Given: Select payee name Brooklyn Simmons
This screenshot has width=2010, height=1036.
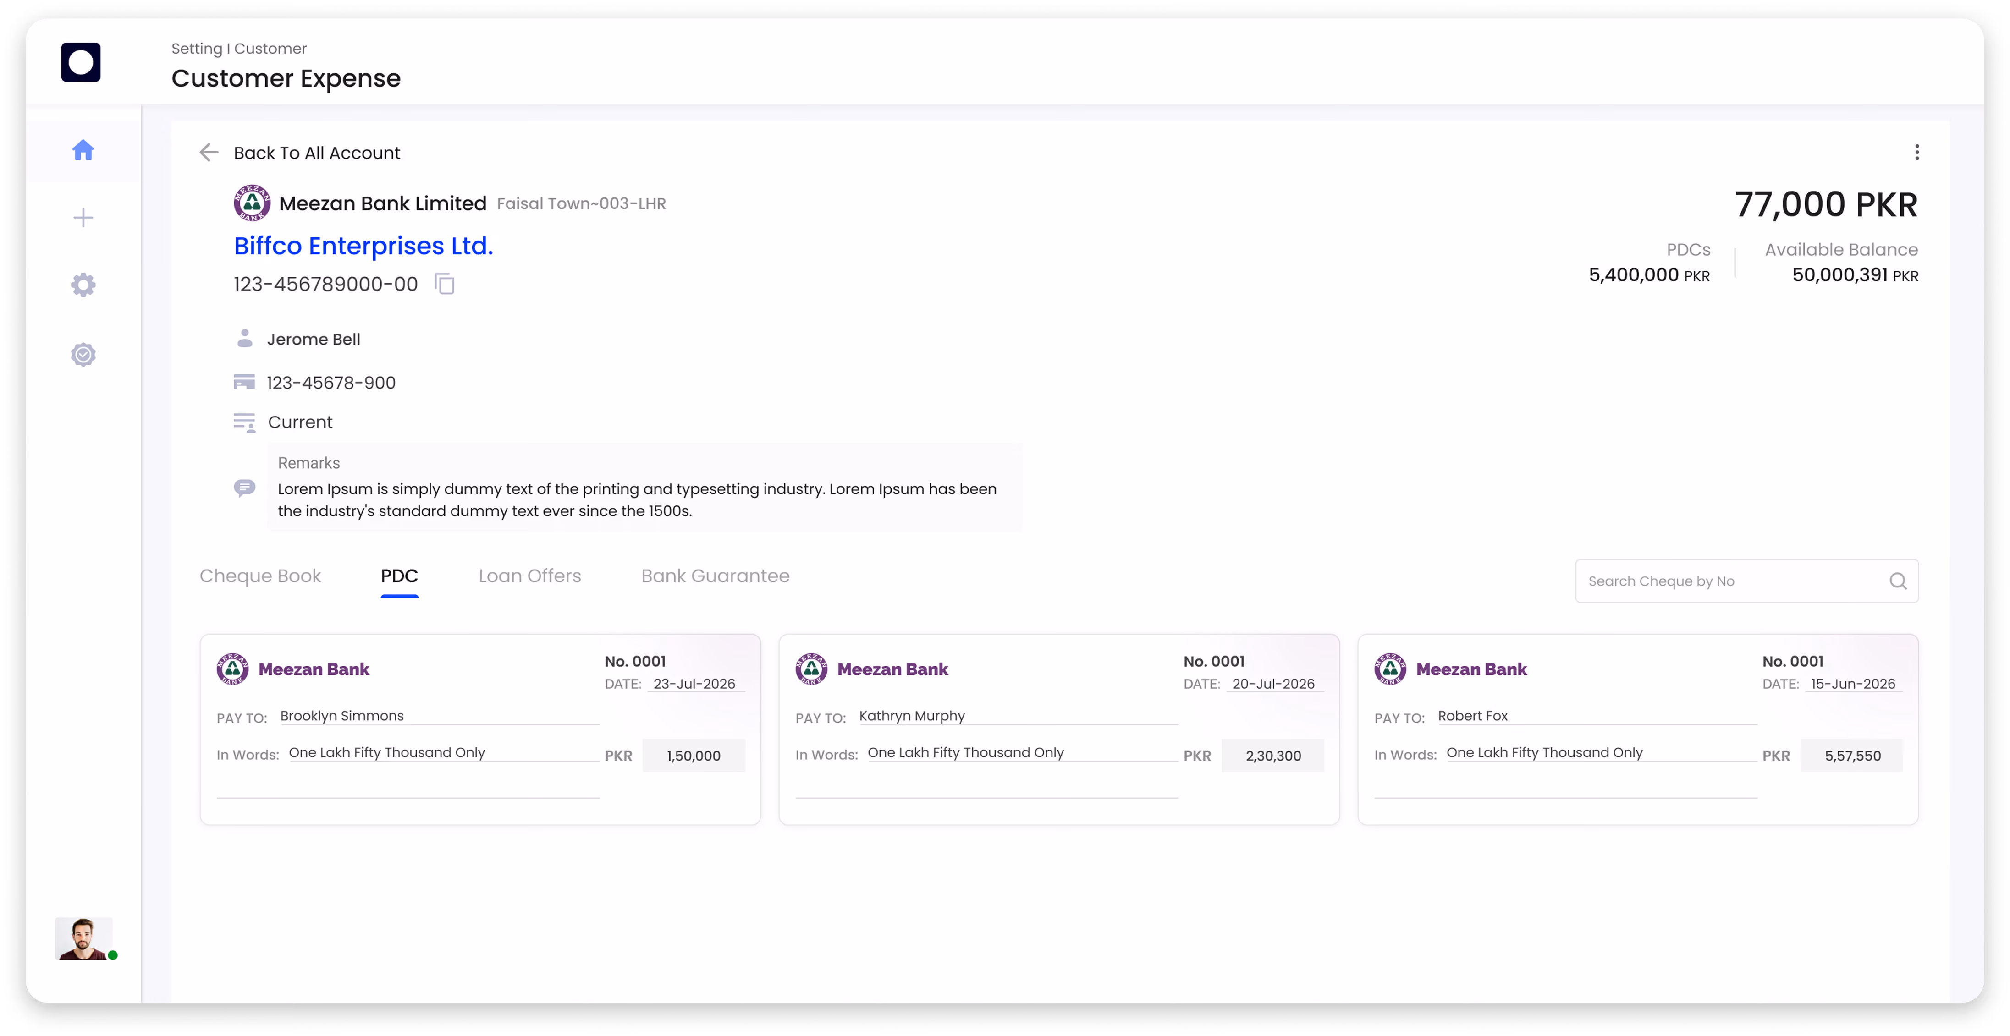Looking at the screenshot, I should [x=342, y=715].
